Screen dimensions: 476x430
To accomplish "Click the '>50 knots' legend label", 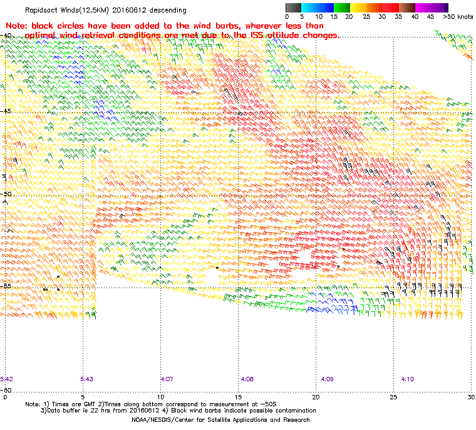I will pyautogui.click(x=458, y=17).
